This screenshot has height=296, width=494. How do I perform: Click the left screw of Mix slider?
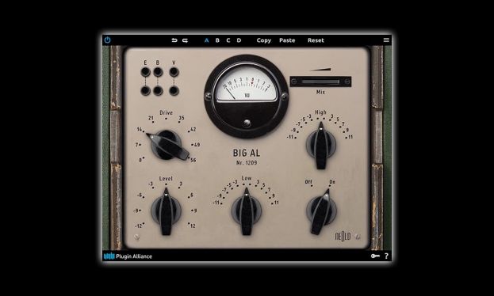pyautogui.click(x=293, y=82)
